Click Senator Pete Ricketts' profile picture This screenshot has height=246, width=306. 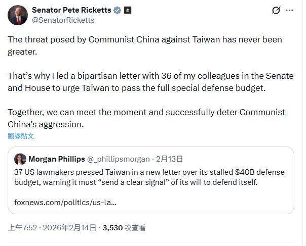[x=18, y=15]
